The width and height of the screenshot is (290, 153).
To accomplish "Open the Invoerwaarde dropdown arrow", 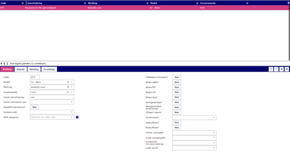I will (x=72, y=92).
